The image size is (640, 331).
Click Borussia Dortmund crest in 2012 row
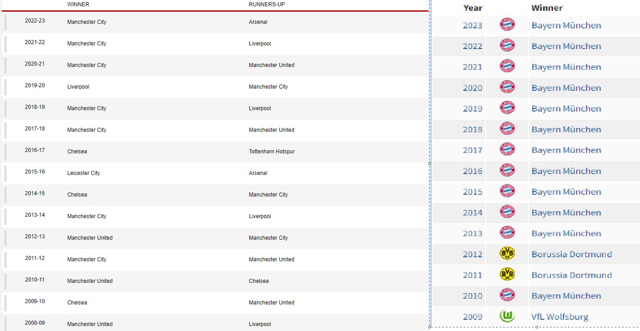507,254
